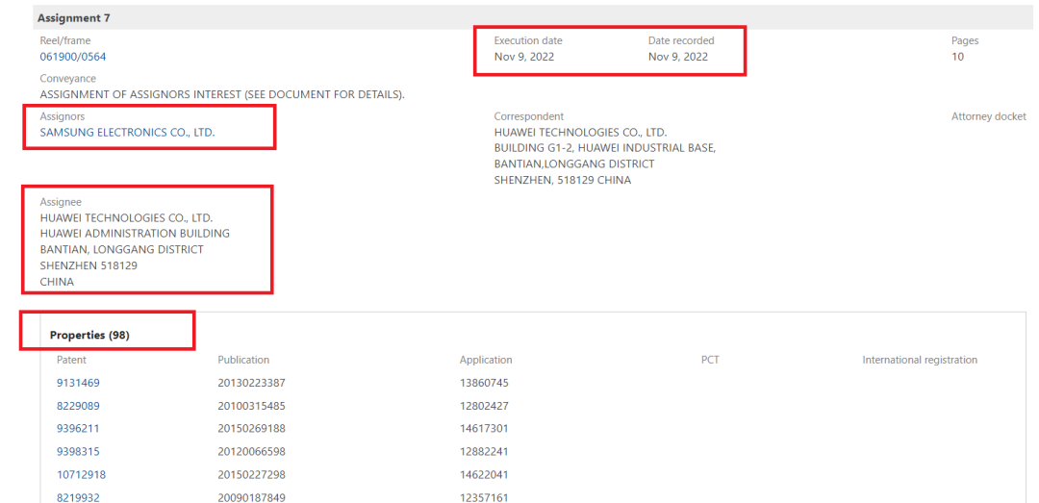Select the Huawei Administration Building address line

pos(136,234)
